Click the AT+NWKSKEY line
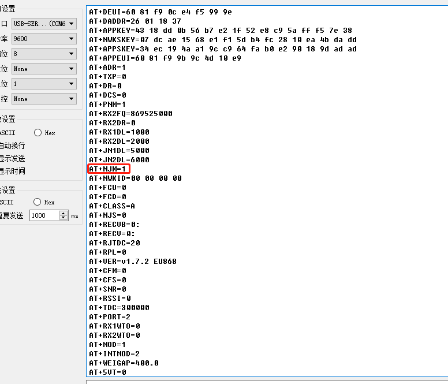This screenshot has width=448, height=384. [223, 40]
